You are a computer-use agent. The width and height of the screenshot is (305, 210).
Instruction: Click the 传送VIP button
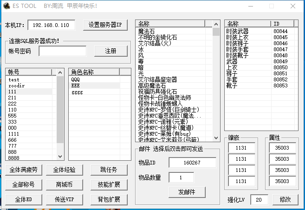click(x=65, y=199)
